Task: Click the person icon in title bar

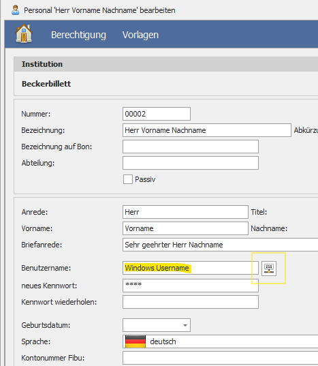Action: (x=16, y=10)
